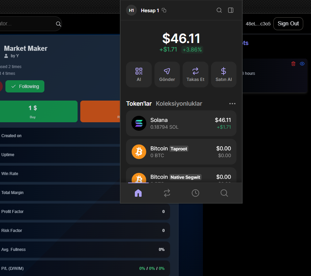Viewport: 311px width, 276px height.
Task: Open the token list more options menu
Action: pyautogui.click(x=232, y=104)
